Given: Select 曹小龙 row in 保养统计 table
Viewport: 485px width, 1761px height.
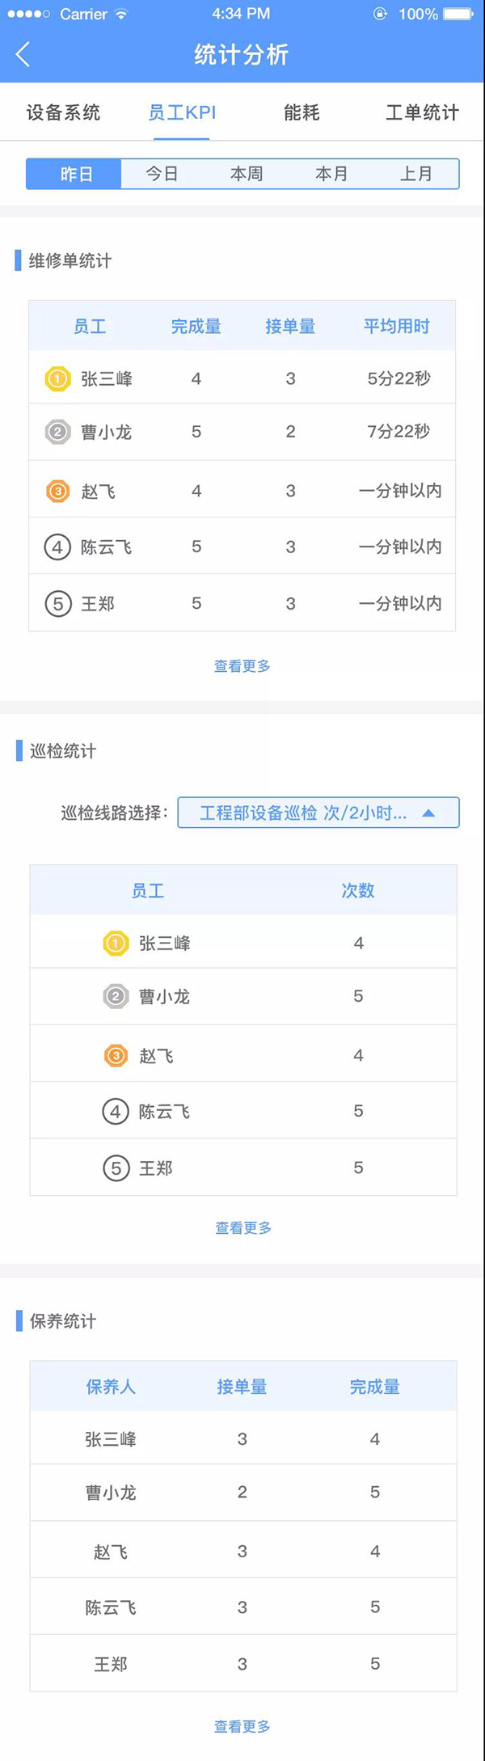Looking at the screenshot, I should tap(243, 1493).
